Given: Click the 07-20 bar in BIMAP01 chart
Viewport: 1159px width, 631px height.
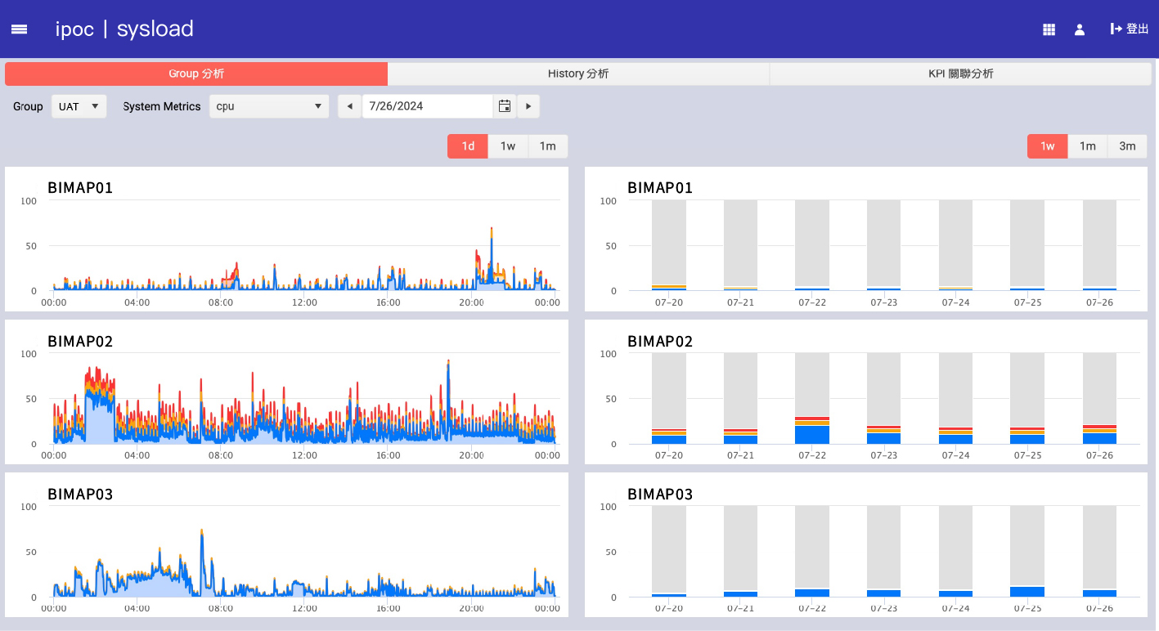Looking at the screenshot, I should (x=669, y=245).
